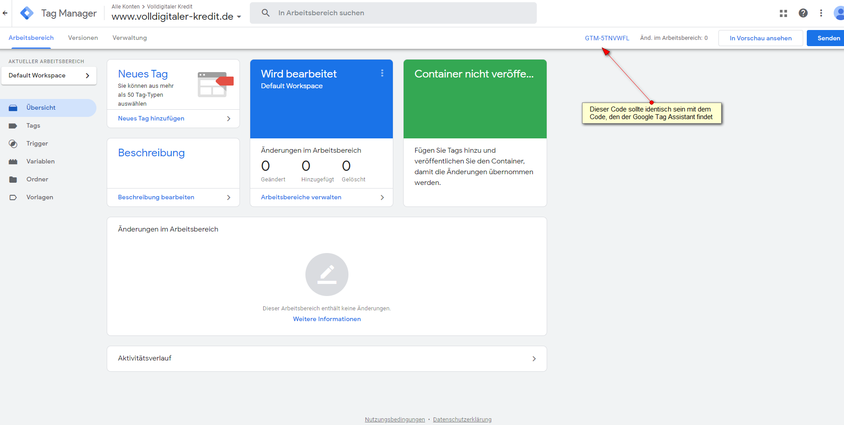Open the three-dot menu in top bar
Viewport: 844px width, 425px height.
click(x=821, y=13)
